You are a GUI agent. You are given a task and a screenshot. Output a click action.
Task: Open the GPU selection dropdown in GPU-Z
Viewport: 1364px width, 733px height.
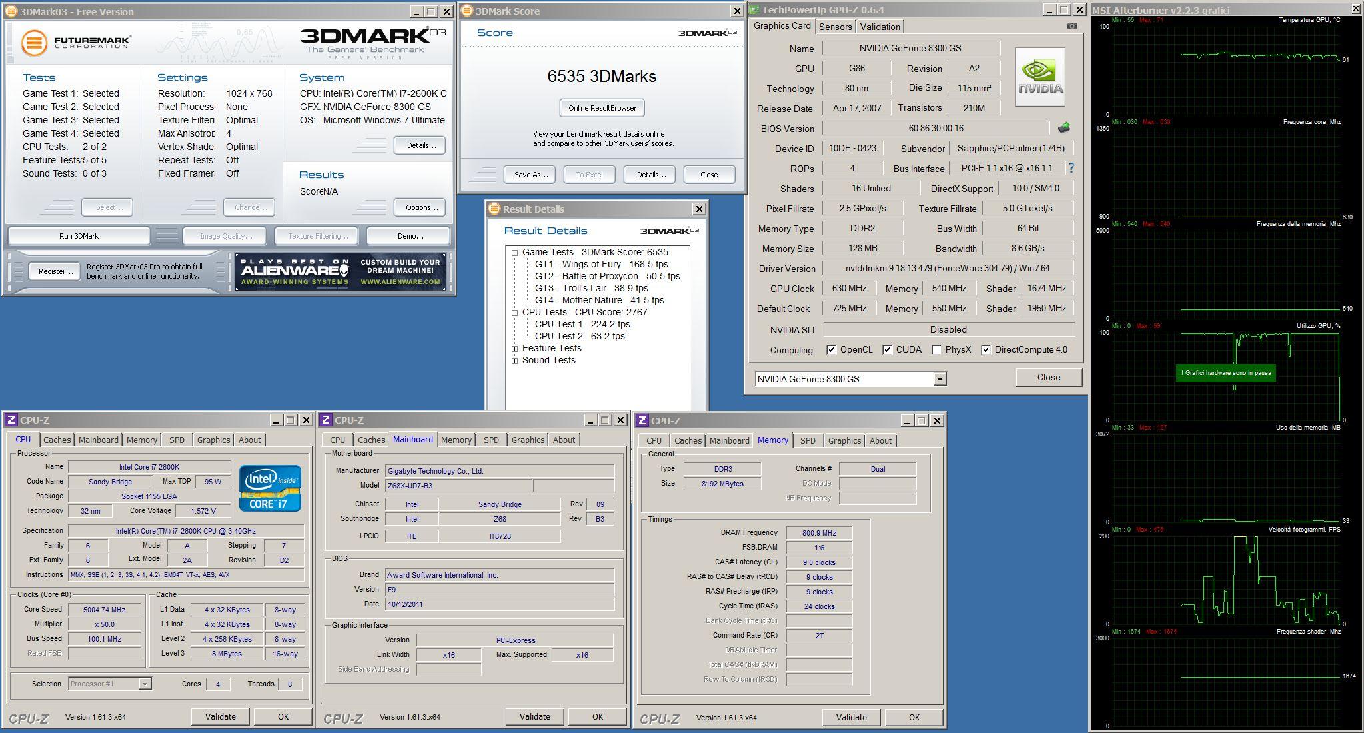pyautogui.click(x=939, y=379)
